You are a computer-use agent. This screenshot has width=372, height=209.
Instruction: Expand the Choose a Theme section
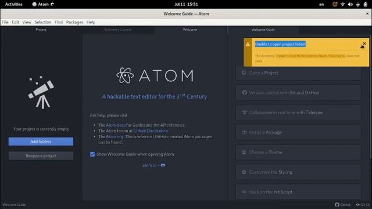pyautogui.click(x=298, y=152)
